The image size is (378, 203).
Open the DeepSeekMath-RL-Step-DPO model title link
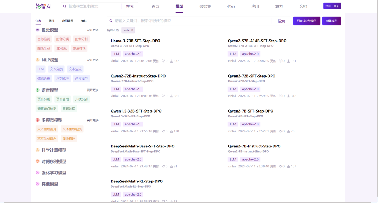137,181
